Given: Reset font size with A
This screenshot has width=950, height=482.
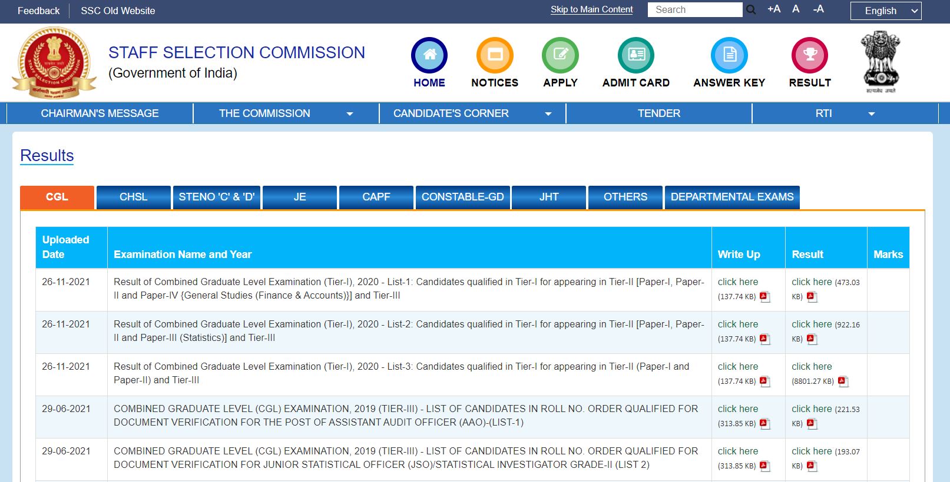Looking at the screenshot, I should click(796, 9).
